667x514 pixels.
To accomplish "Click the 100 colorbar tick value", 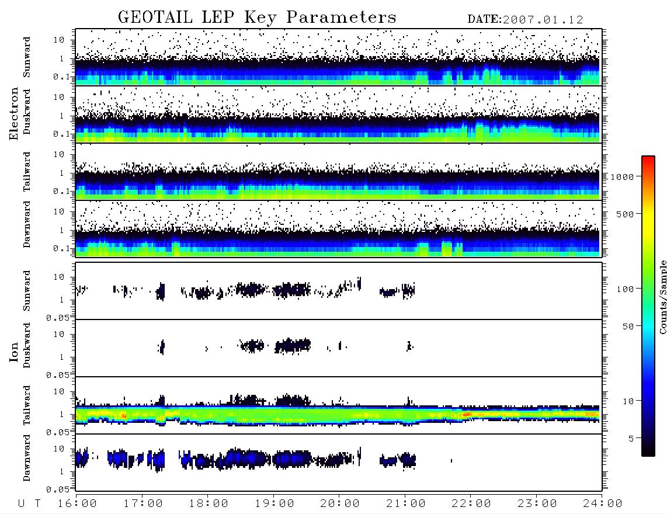I will point(625,289).
